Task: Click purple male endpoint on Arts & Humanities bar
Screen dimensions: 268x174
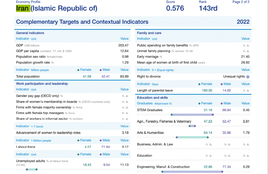Action: 177,137
